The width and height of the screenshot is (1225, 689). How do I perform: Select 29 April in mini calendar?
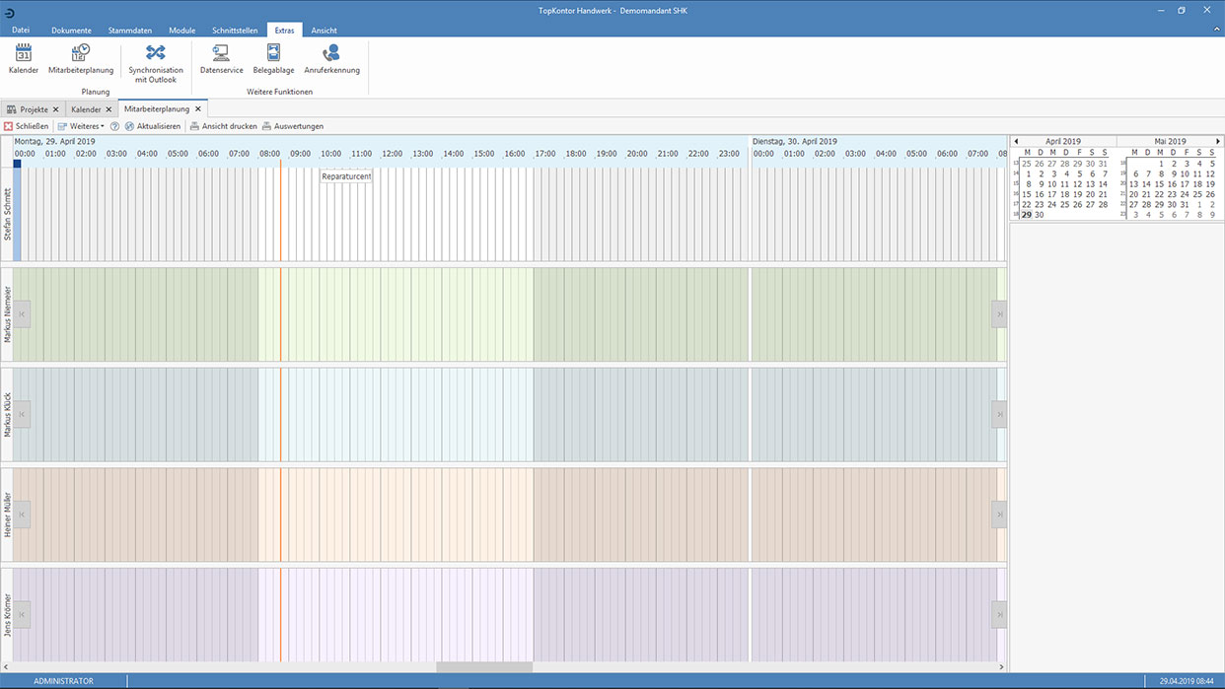point(1027,215)
